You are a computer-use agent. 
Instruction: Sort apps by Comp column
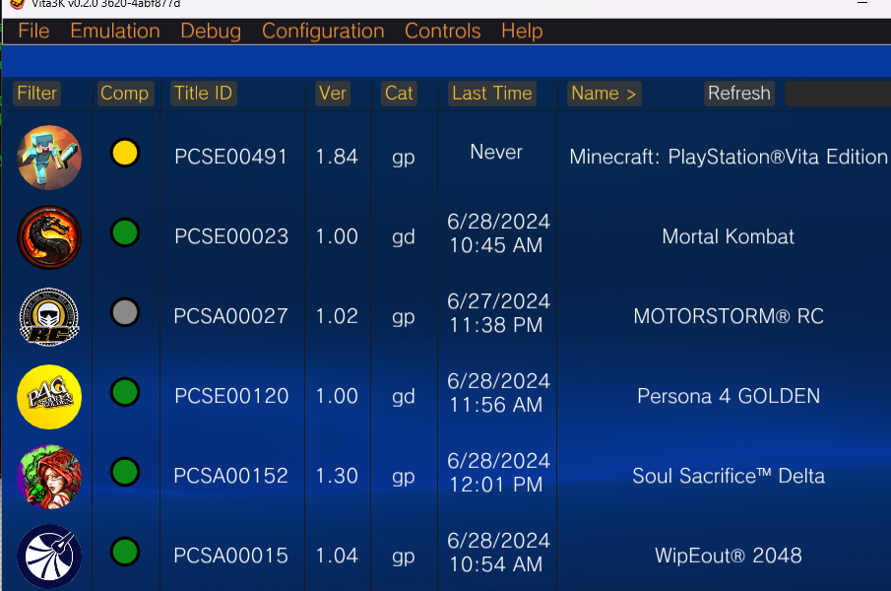click(124, 94)
